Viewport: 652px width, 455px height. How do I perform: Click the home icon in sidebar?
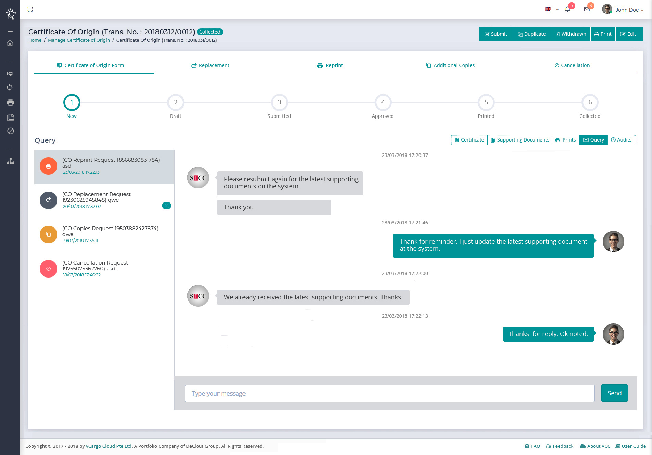(x=10, y=43)
